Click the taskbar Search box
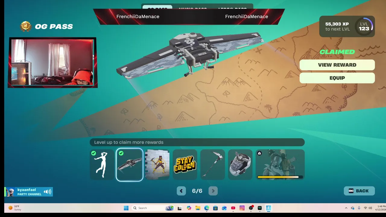This screenshot has width=386, height=217. (x=153, y=208)
